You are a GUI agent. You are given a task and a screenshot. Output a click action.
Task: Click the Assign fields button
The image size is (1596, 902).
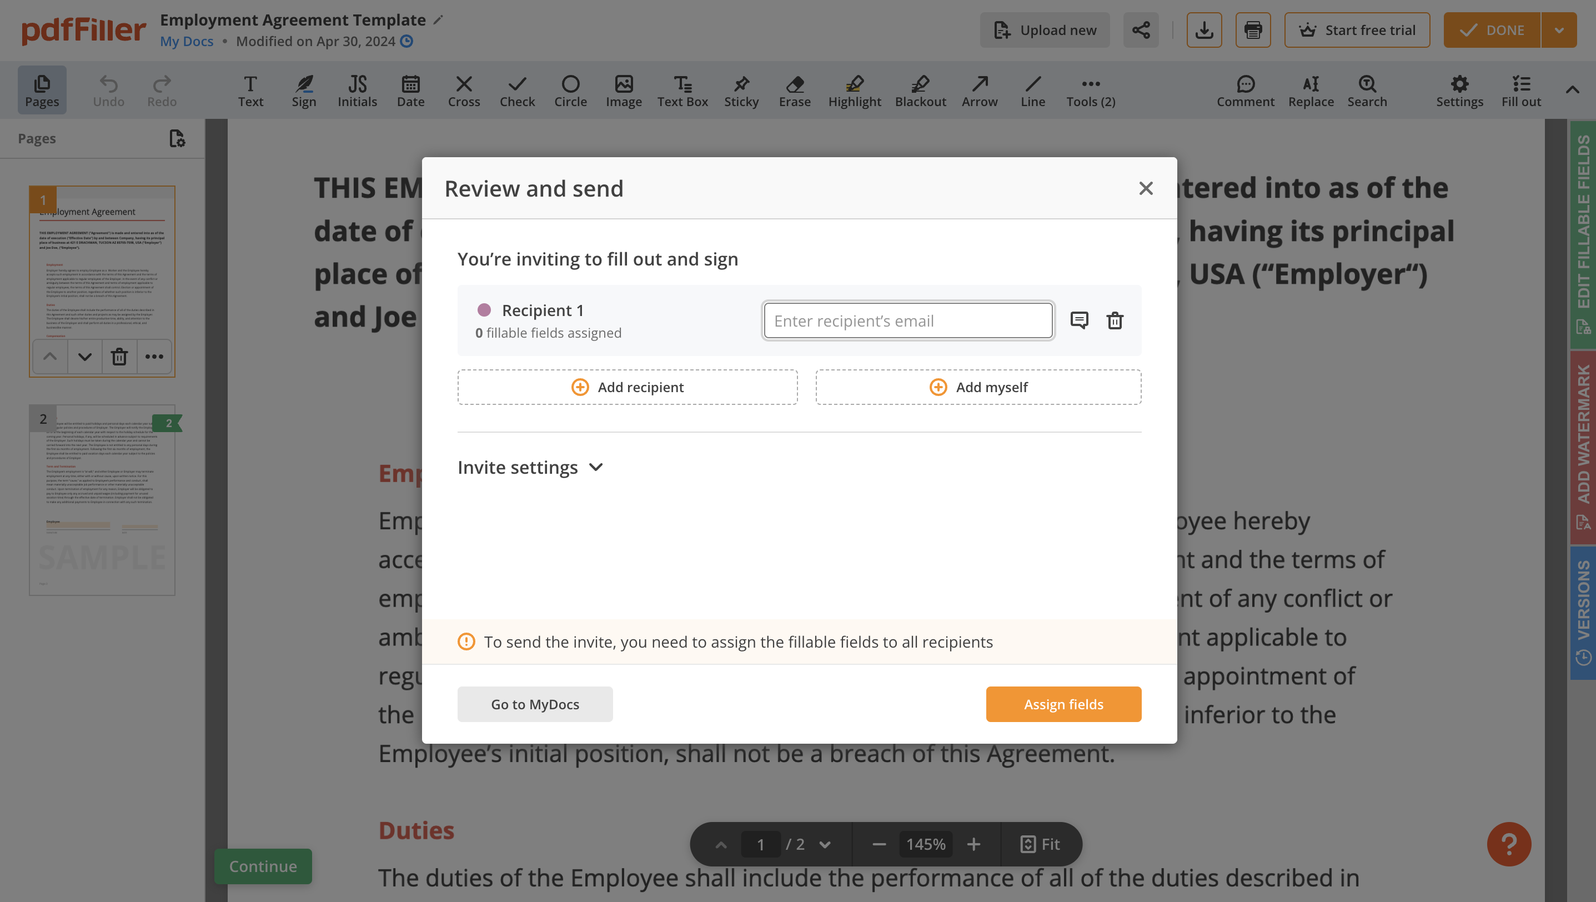1063,704
